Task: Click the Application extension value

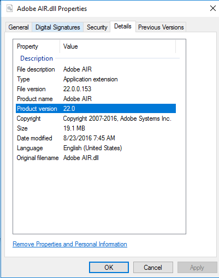Action: [x=90, y=79]
